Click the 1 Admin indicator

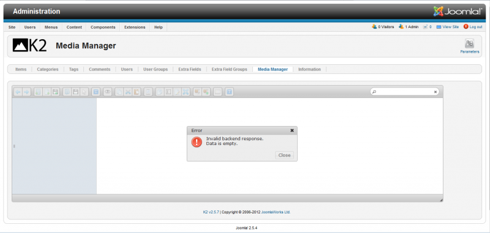tap(408, 27)
